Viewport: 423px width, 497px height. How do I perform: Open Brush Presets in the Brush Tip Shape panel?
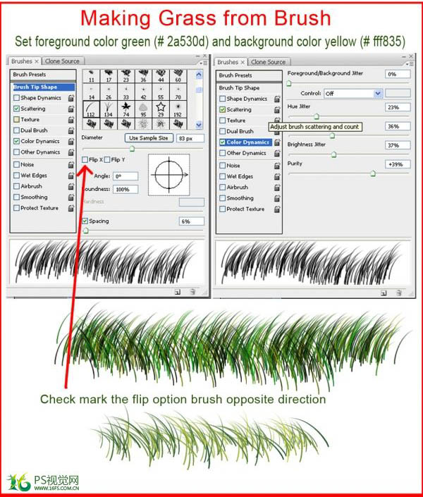(x=43, y=75)
